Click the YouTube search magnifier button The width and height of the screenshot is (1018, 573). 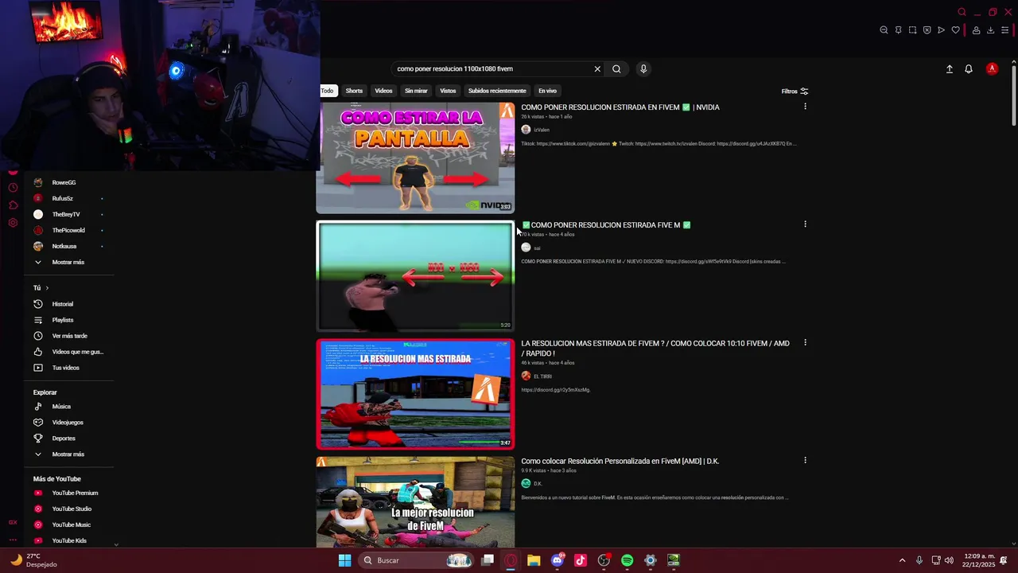pos(616,69)
